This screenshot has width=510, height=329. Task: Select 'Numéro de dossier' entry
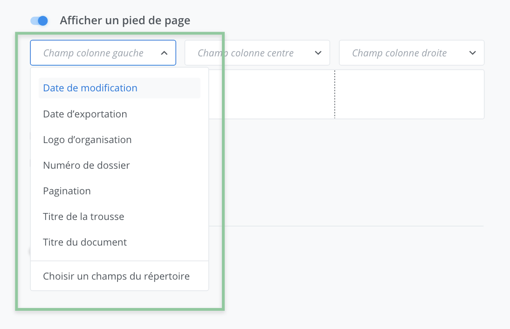87,165
